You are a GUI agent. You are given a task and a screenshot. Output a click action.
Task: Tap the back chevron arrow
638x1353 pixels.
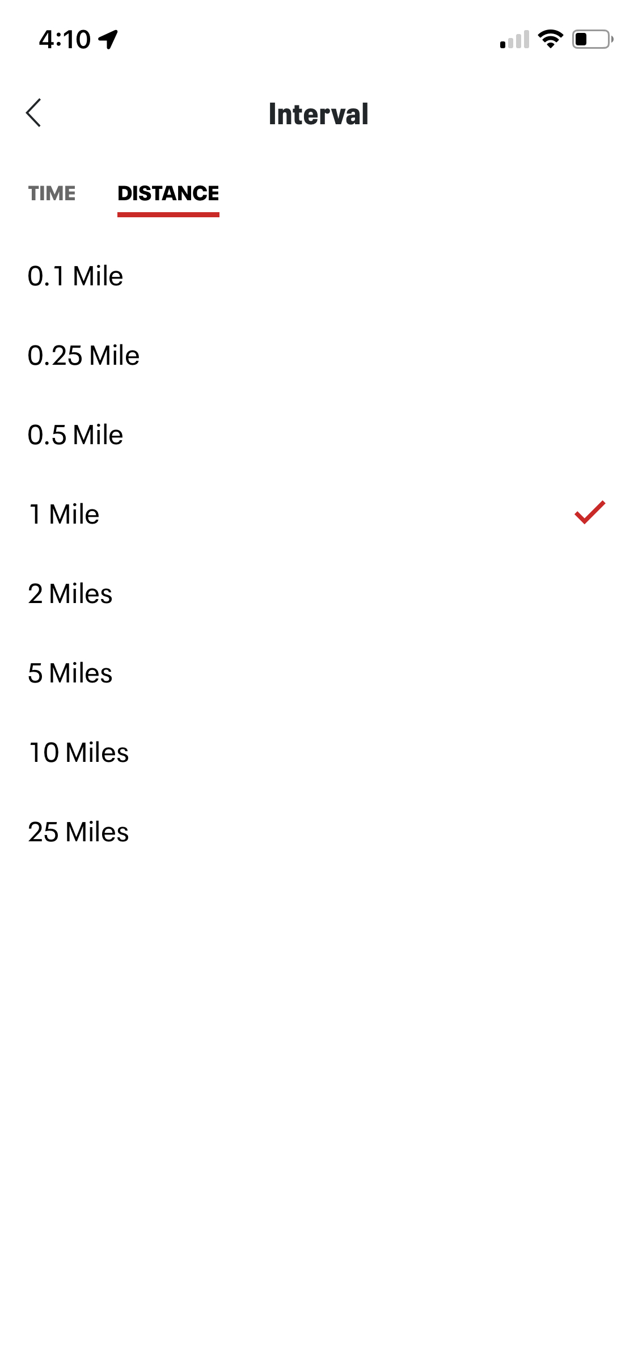(x=34, y=113)
